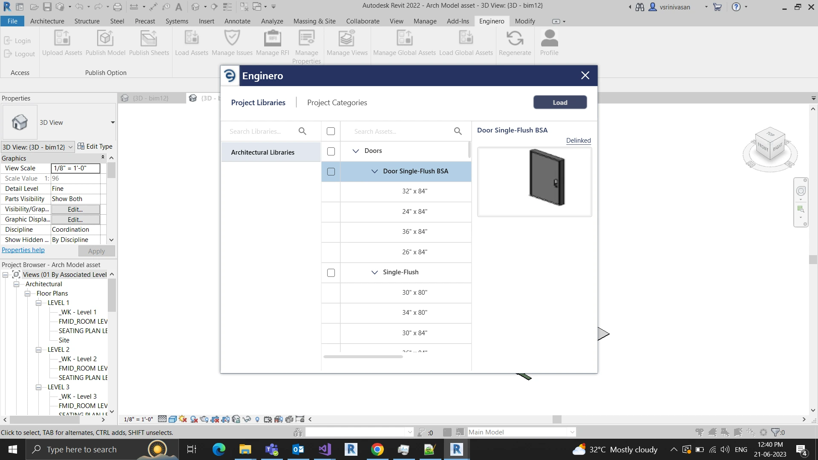Switch to the Collaborate ribbon tab
The height and width of the screenshot is (460, 818).
(x=363, y=21)
